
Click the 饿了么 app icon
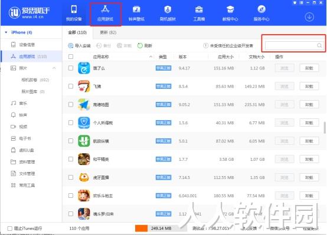pyautogui.click(x=84, y=68)
